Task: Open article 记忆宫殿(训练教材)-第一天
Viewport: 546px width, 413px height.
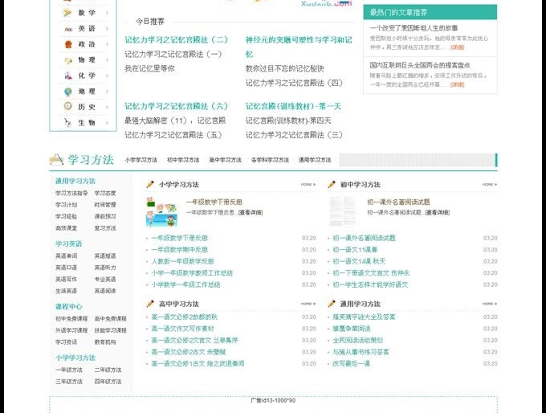Action: (x=293, y=106)
